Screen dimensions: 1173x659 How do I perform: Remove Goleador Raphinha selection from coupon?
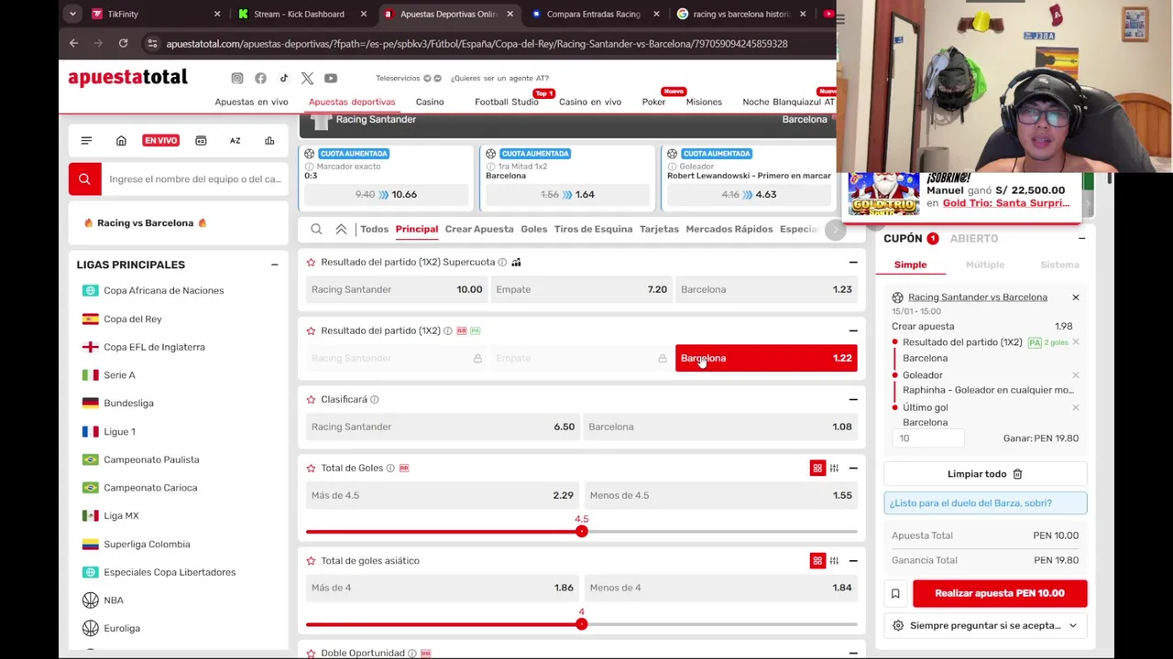[x=1076, y=375]
